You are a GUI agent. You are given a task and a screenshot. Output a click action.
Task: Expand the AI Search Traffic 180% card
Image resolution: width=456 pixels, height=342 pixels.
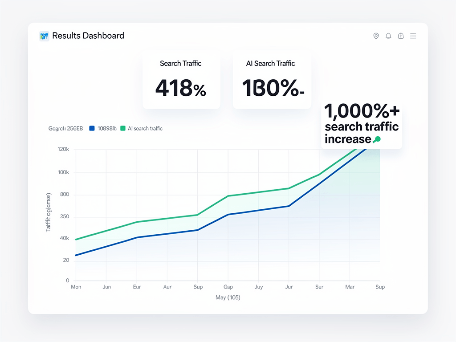272,80
